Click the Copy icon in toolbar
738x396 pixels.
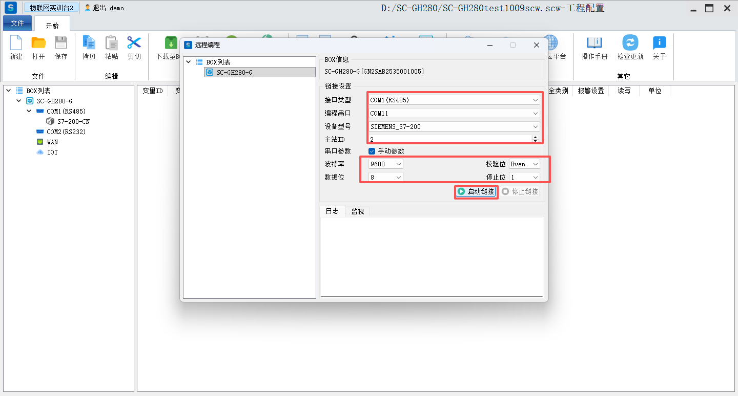click(x=89, y=43)
